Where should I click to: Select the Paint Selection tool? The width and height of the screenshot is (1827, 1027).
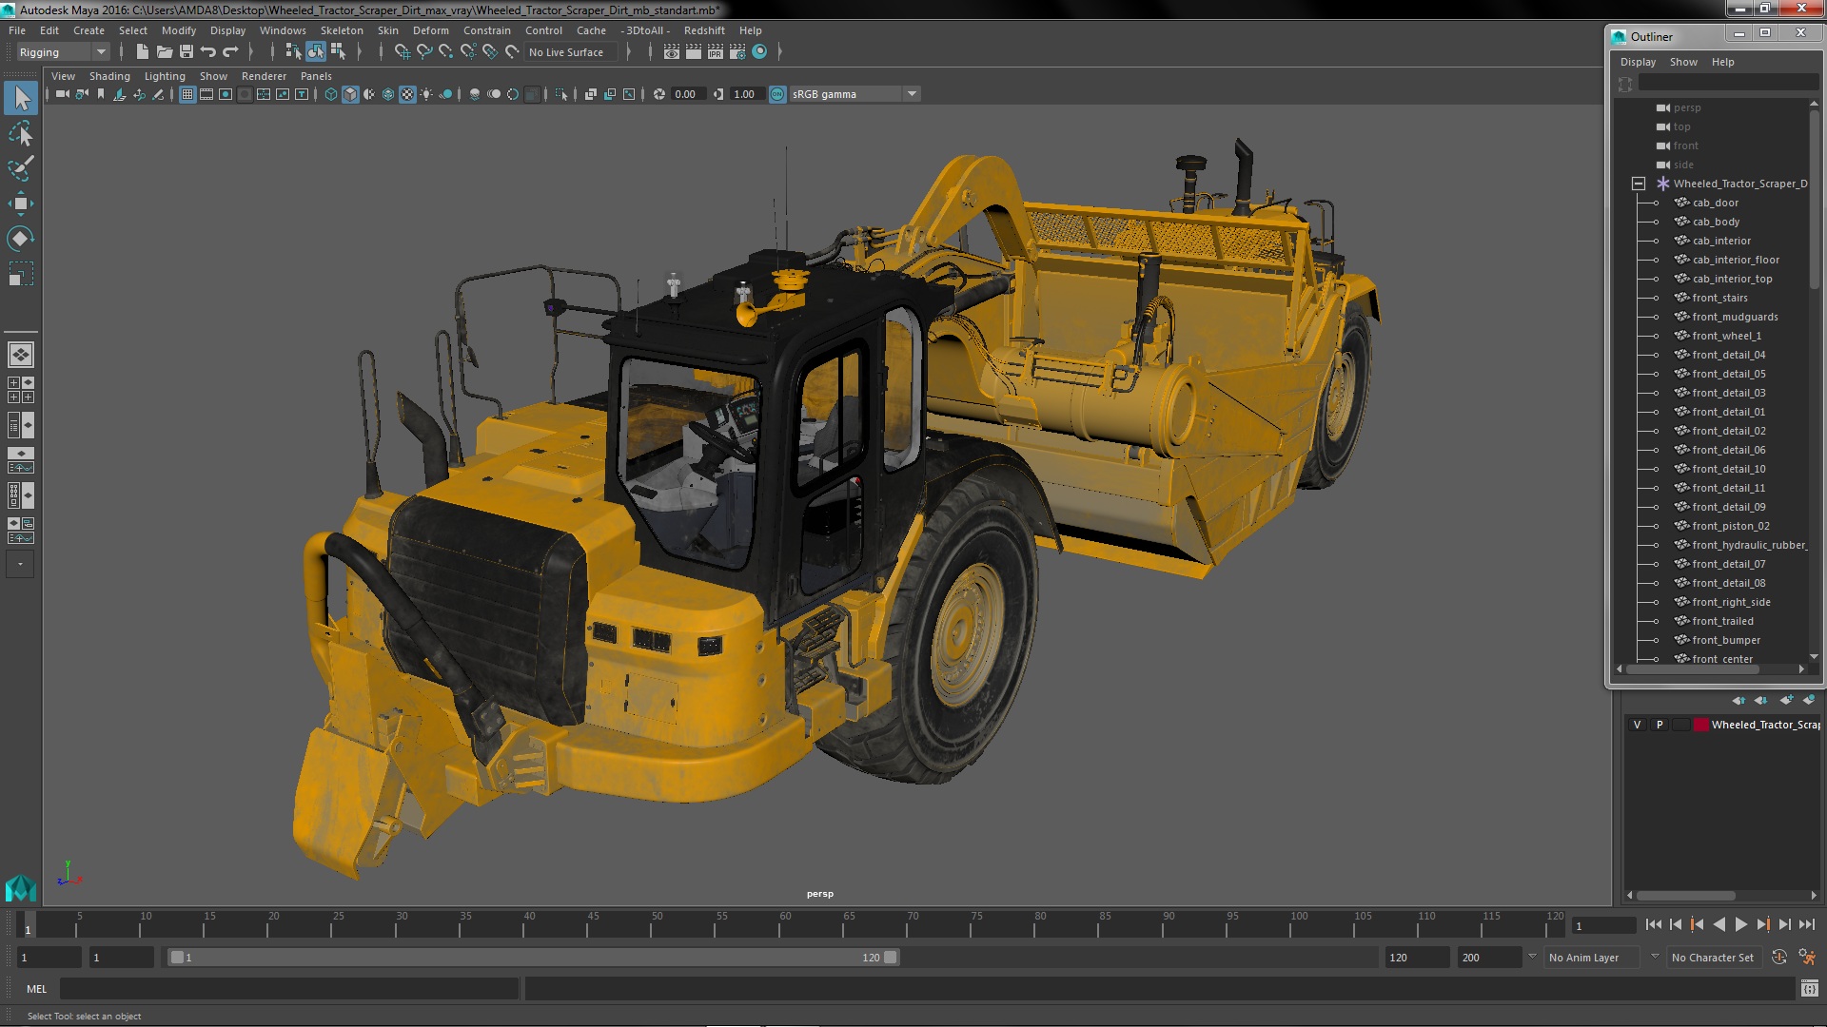[x=20, y=168]
